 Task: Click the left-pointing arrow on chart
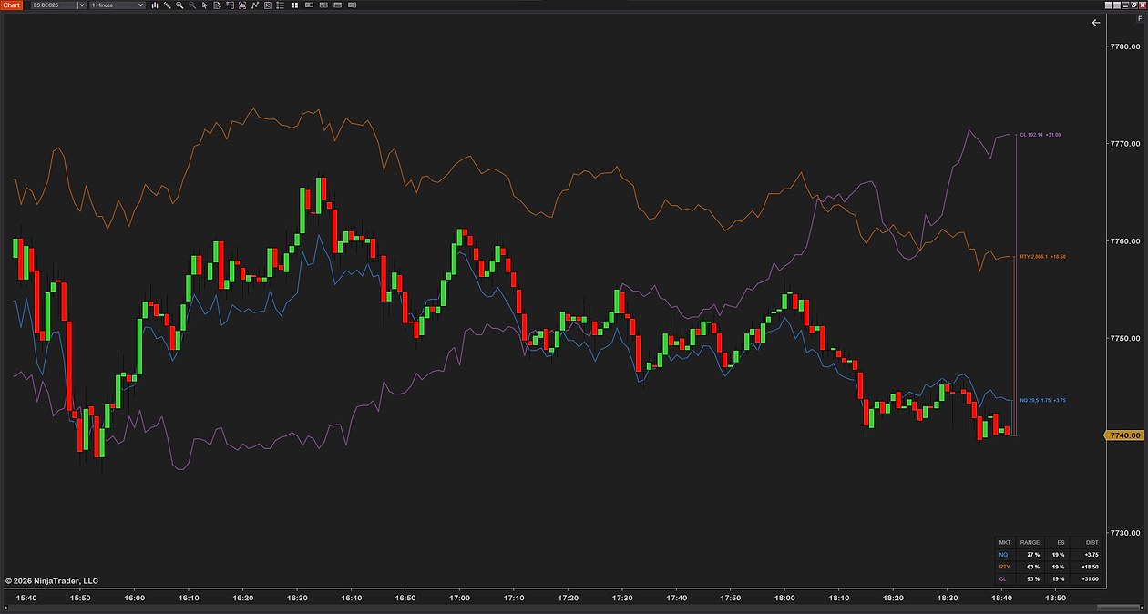coord(1096,23)
